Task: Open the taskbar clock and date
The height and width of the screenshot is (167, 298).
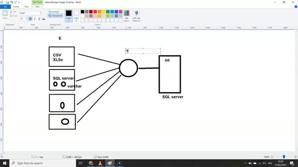Action: 280,163
